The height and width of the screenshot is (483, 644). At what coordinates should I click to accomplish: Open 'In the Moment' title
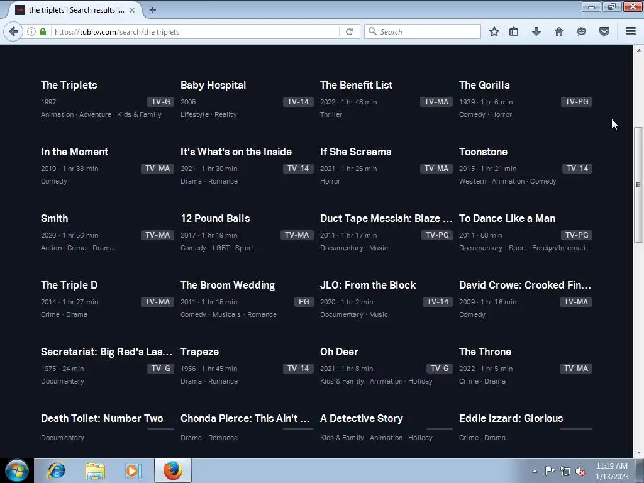pyautogui.click(x=74, y=152)
